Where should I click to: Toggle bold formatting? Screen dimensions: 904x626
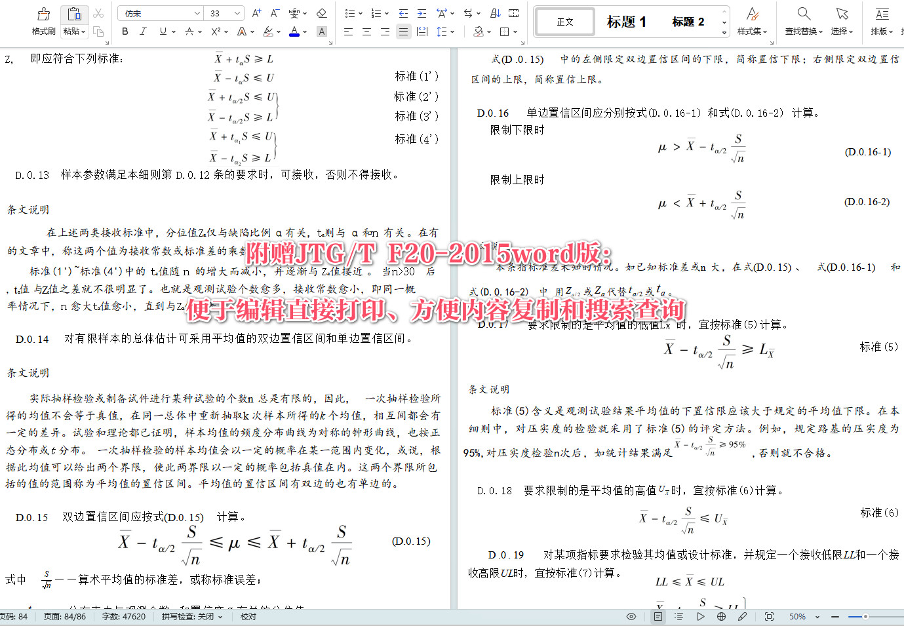(124, 31)
